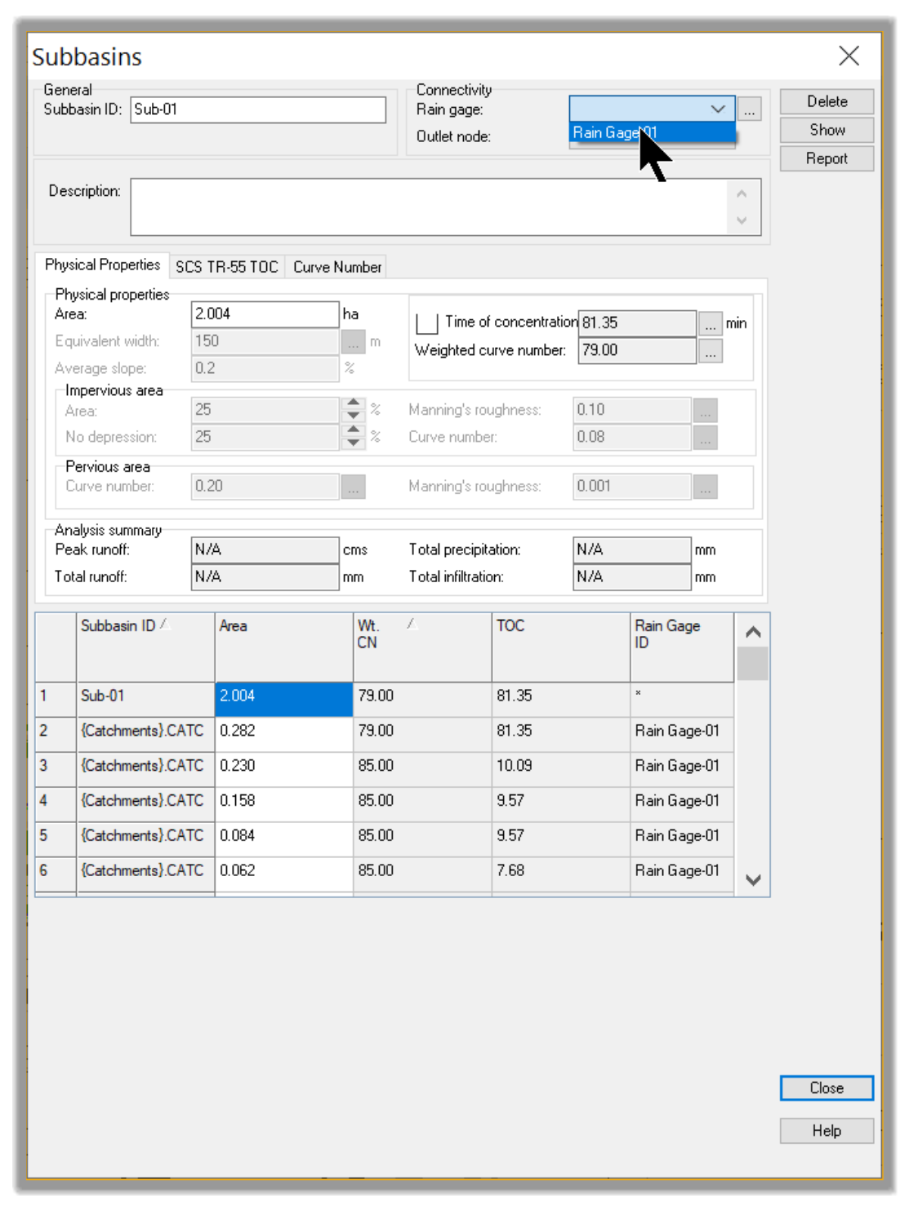Viewport: 909px width, 1210px height.
Task: Click the Close button at bottom
Action: [827, 1088]
